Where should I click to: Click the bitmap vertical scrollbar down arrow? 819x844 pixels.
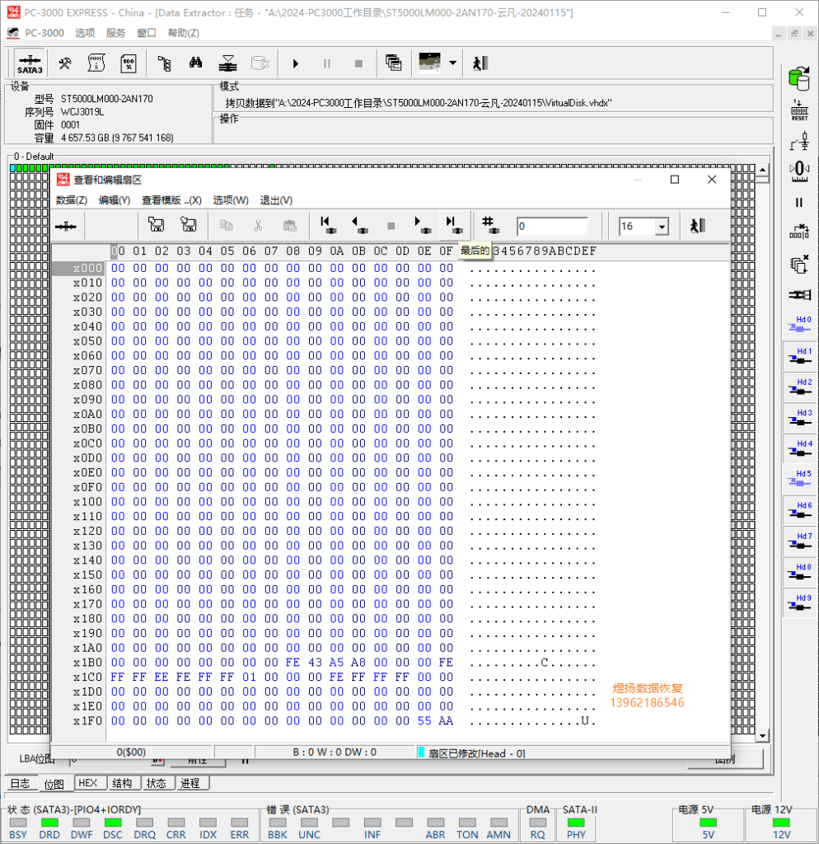(x=762, y=736)
